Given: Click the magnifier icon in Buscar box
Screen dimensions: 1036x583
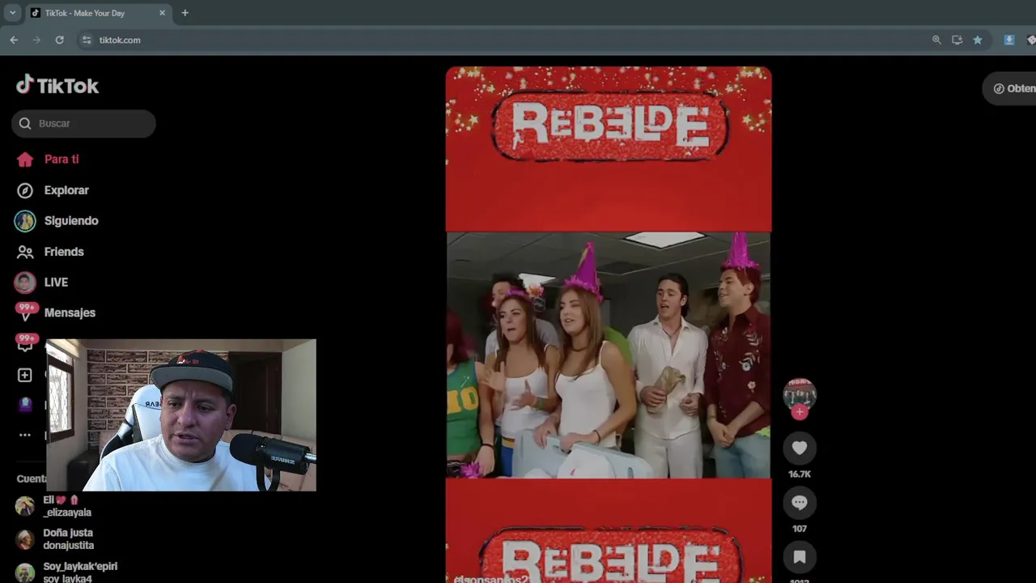Looking at the screenshot, I should [25, 123].
